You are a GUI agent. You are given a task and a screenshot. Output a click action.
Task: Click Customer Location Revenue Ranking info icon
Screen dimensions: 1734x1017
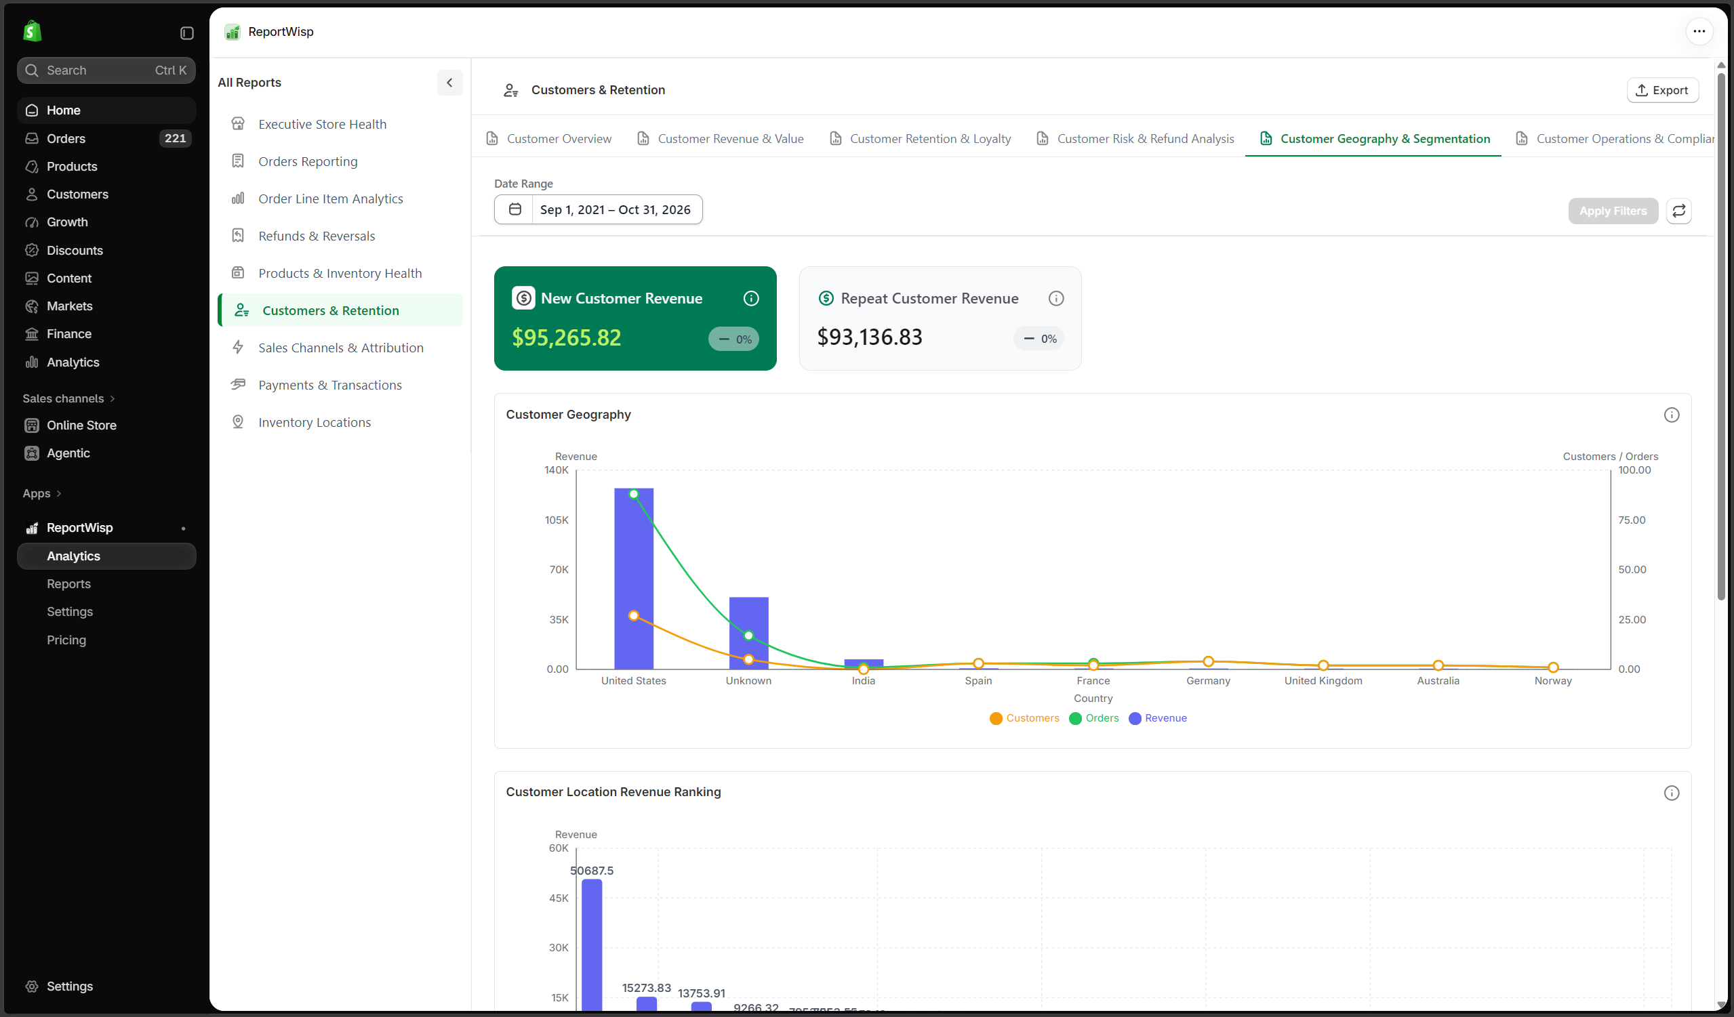pyautogui.click(x=1671, y=793)
